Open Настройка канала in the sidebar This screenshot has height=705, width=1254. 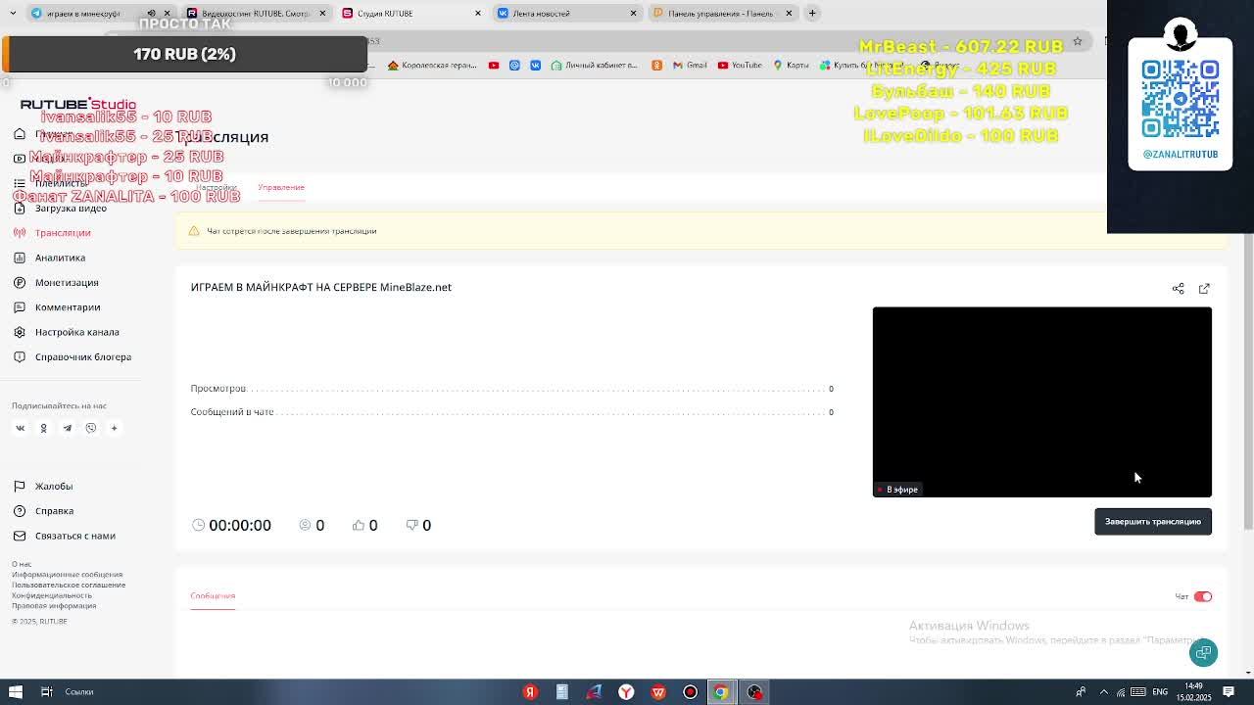[x=76, y=332]
